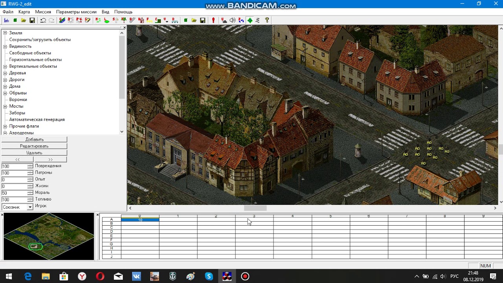503x283 pixels.
Task: Select the M toolbar icon
Action: pyautogui.click(x=98, y=20)
